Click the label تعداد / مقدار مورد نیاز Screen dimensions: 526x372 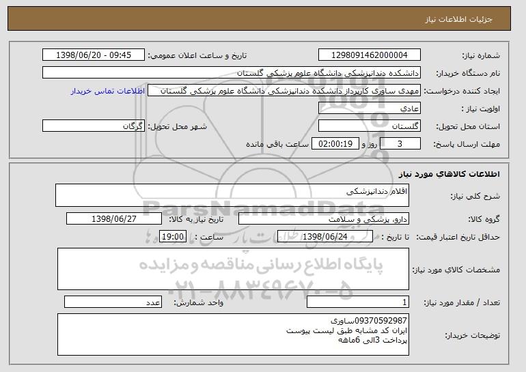[x=462, y=302]
